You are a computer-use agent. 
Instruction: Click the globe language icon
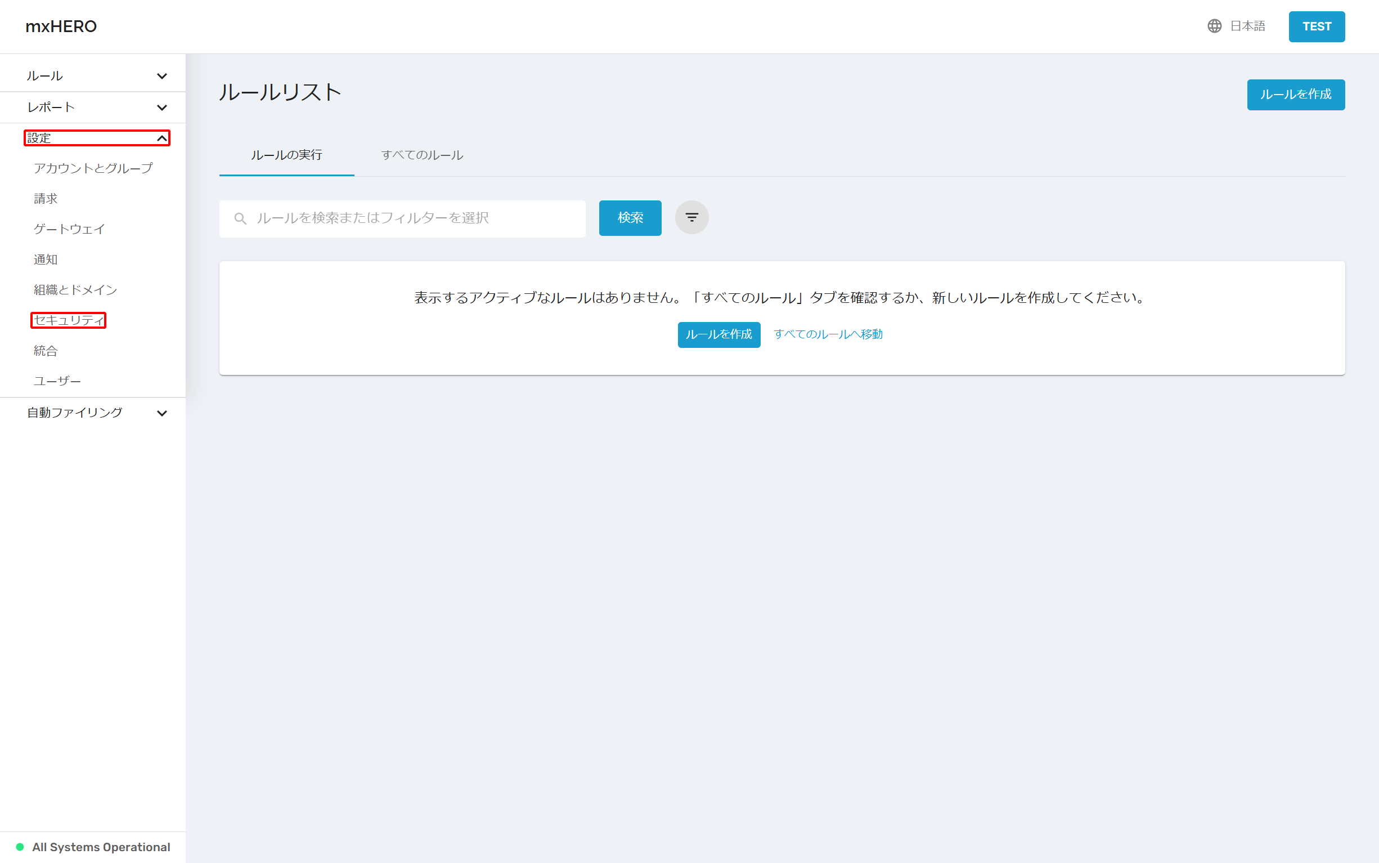click(x=1214, y=26)
